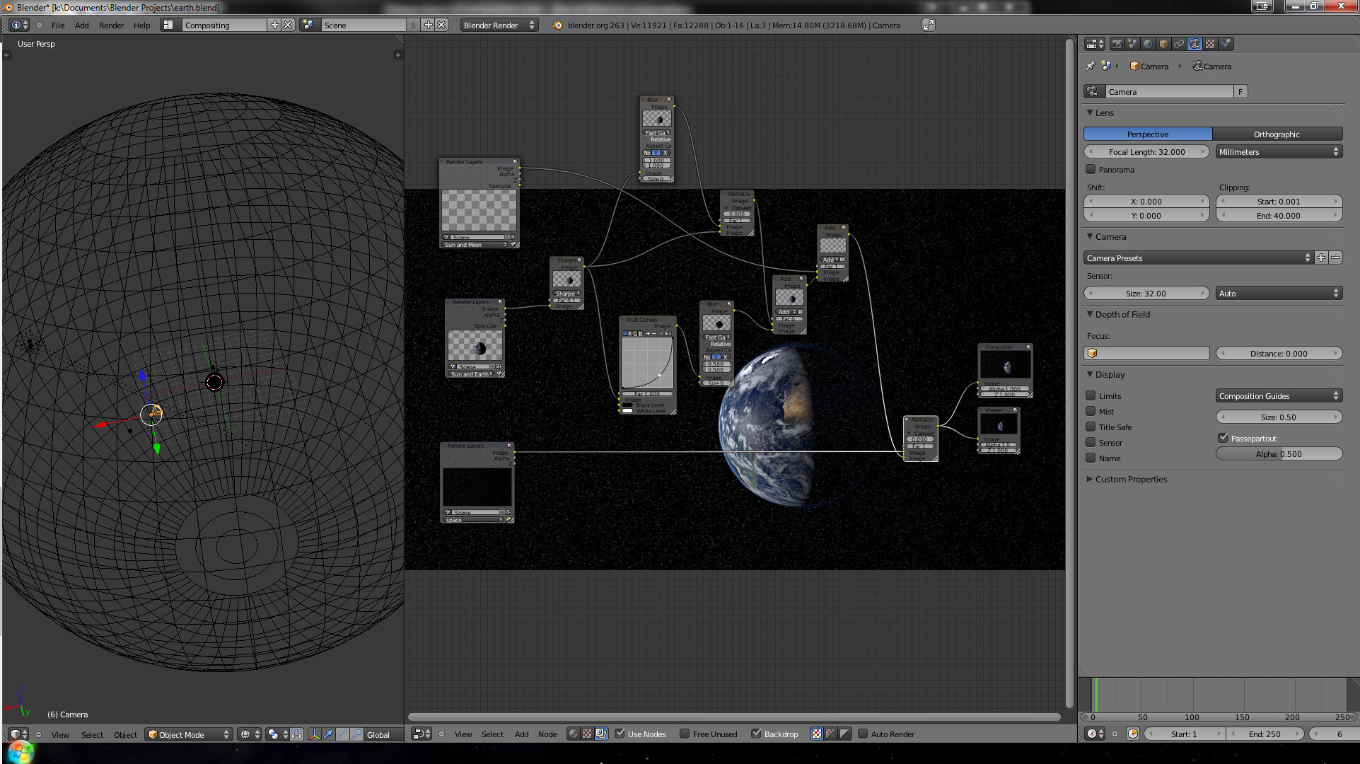This screenshot has width=1360, height=764.
Task: Open the File menu
Action: [58, 25]
